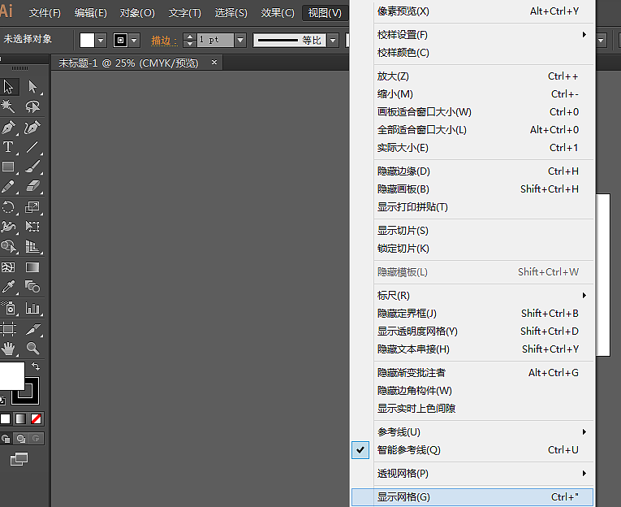Select the Gradient tool
This screenshot has width=621, height=507.
(x=32, y=267)
